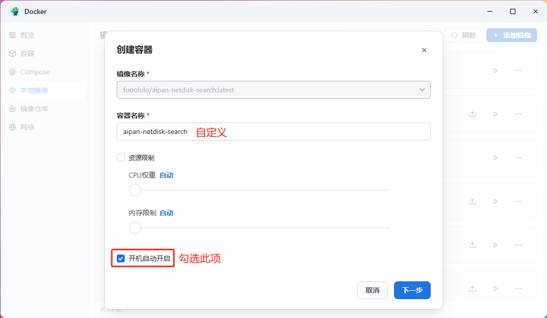This screenshot has height=318, width=547.
Task: Click the 刷新 button
Action: tap(464, 35)
